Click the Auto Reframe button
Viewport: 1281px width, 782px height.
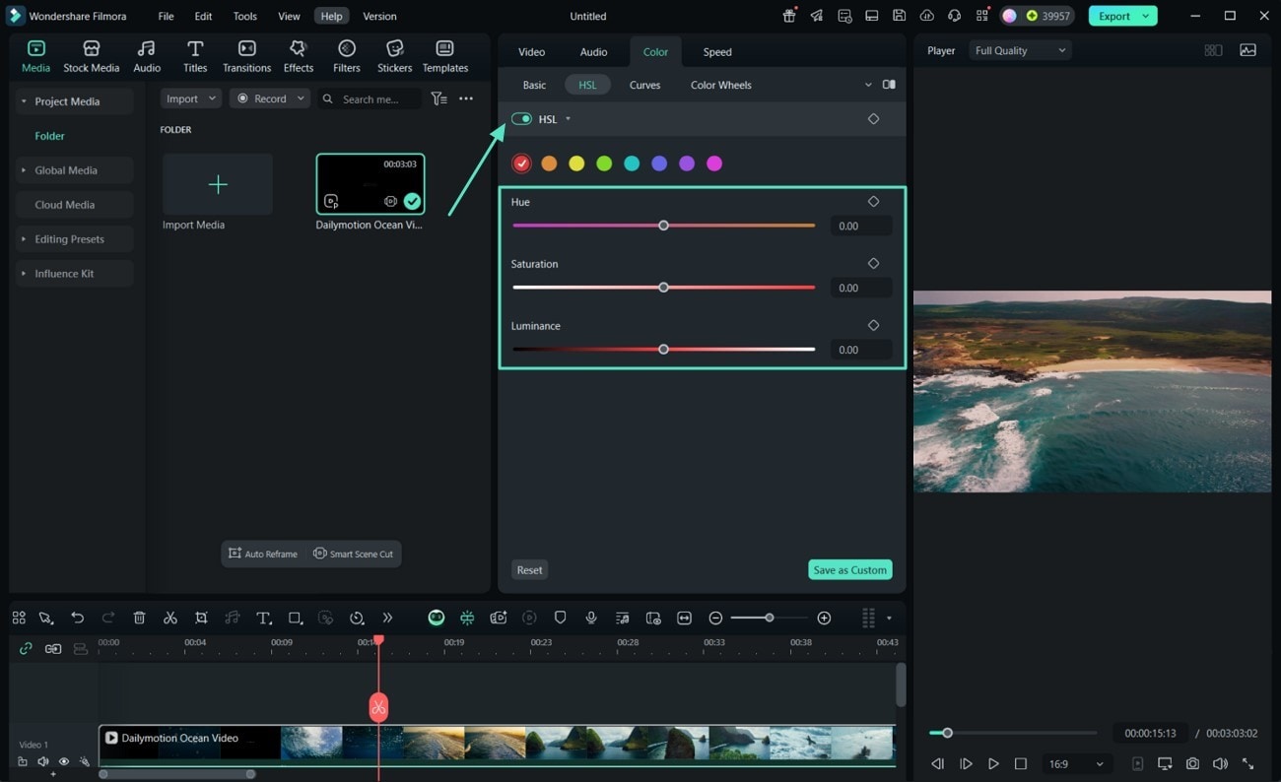[263, 554]
